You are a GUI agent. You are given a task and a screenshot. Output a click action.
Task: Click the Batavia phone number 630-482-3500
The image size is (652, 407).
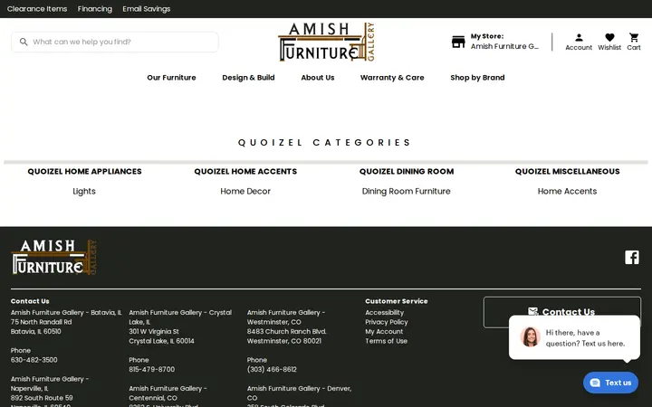pos(34,360)
